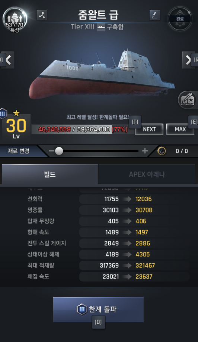Click the 한계 돌파 limit break button
This screenshot has width=198, height=342.
click(x=98, y=309)
